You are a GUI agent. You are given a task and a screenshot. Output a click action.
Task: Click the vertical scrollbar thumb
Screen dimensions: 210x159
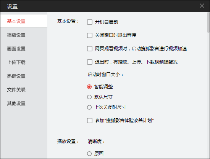point(208,23)
